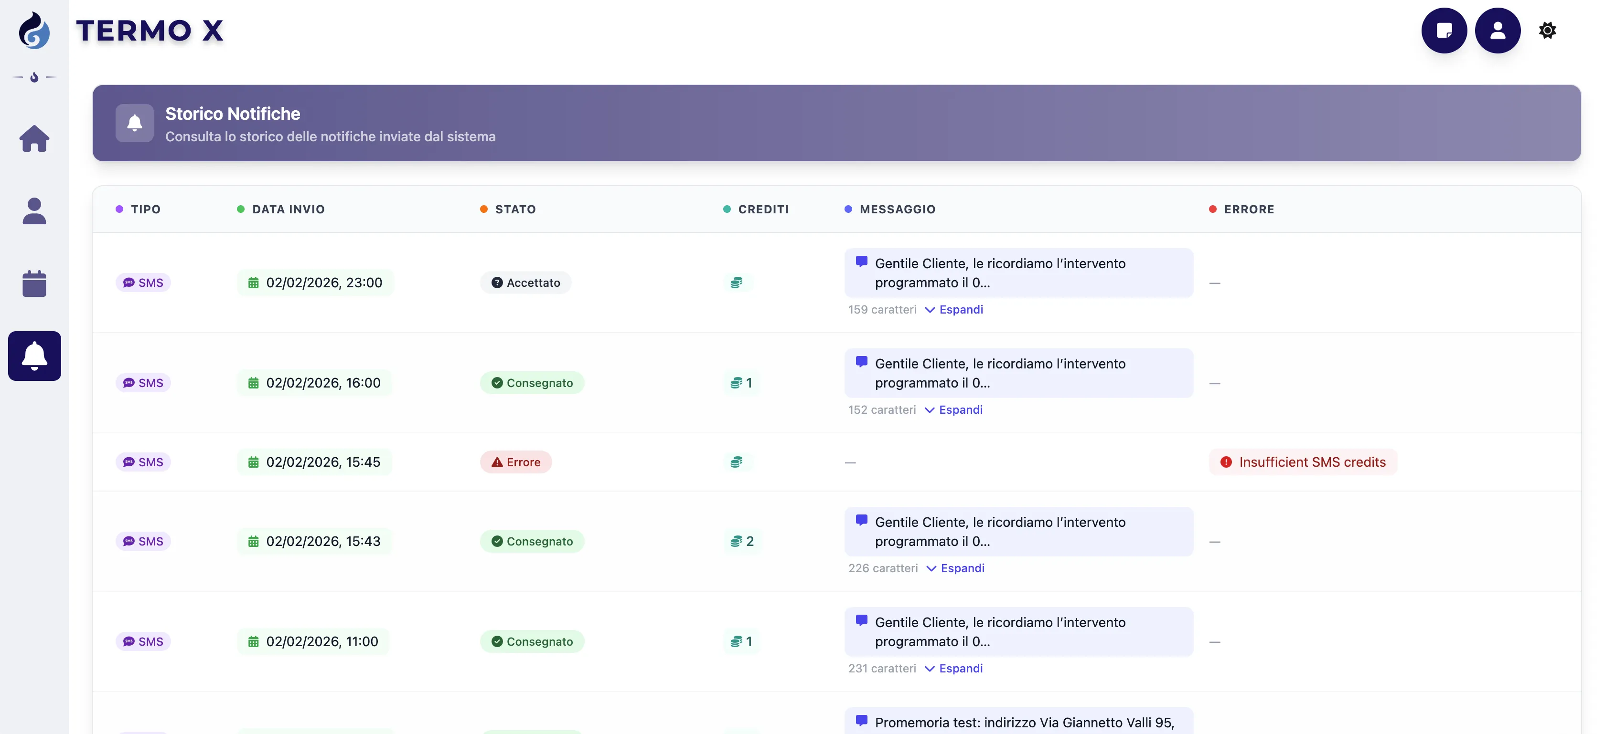Click the TERMO X title text
This screenshot has width=1605, height=734.
tap(150, 31)
